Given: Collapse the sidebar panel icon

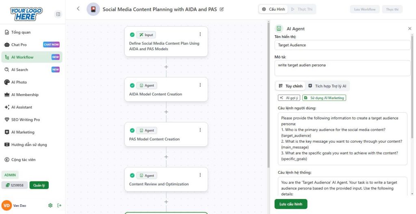Looking at the screenshot, I should tap(58, 14).
